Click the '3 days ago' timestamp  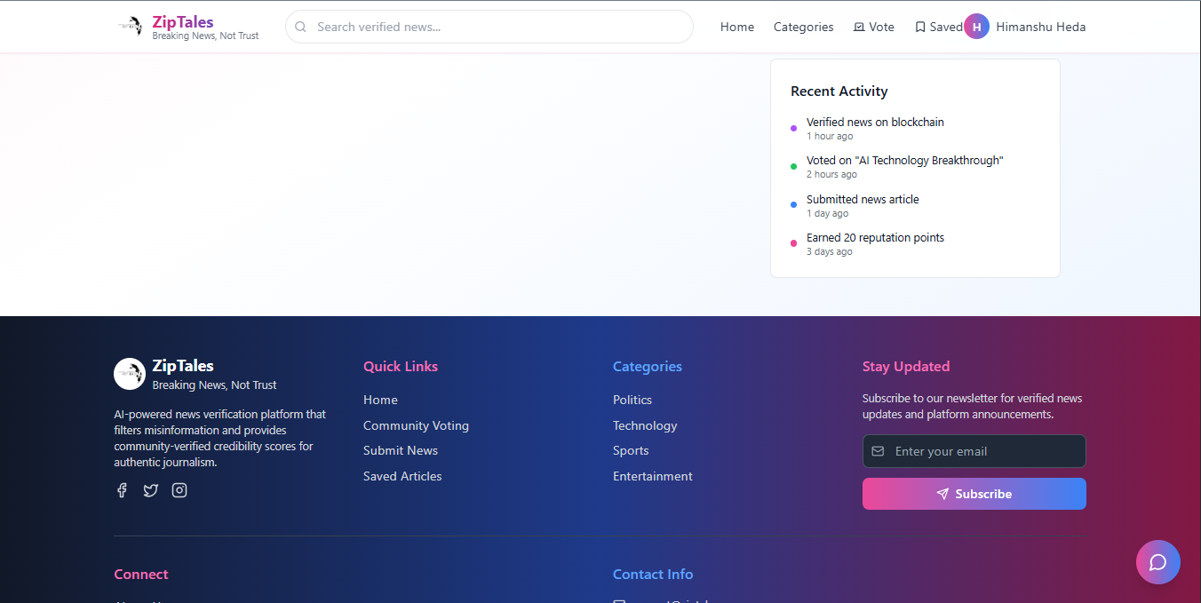pos(830,251)
